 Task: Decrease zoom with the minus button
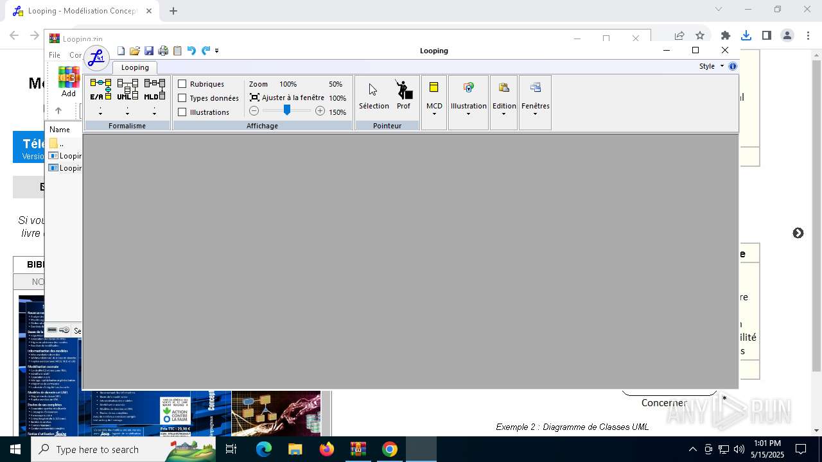coord(254,111)
